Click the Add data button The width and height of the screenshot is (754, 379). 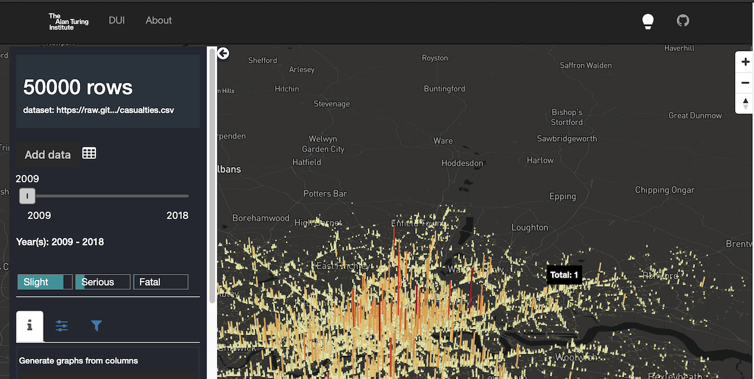(48, 155)
